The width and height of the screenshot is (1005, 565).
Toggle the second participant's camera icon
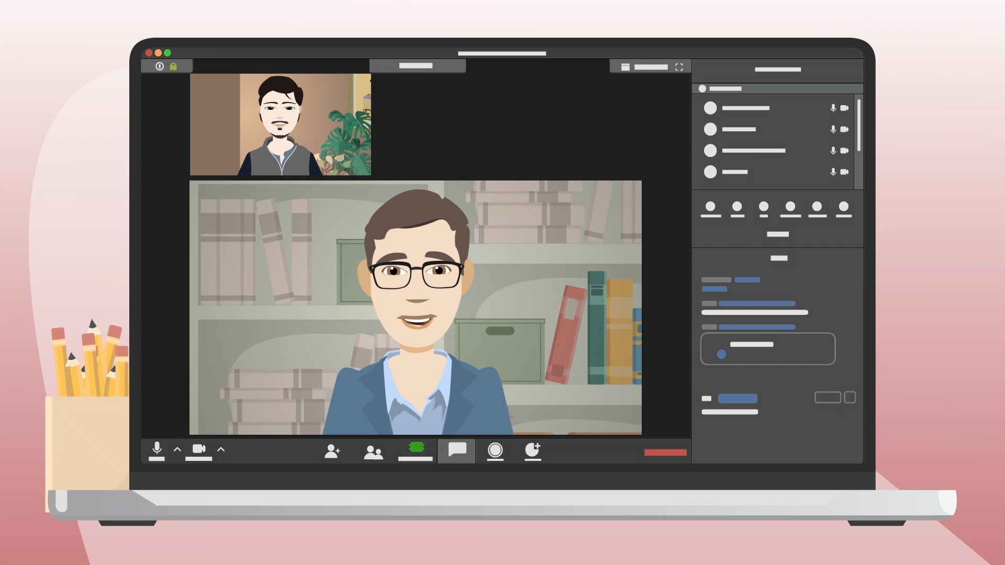tap(844, 129)
